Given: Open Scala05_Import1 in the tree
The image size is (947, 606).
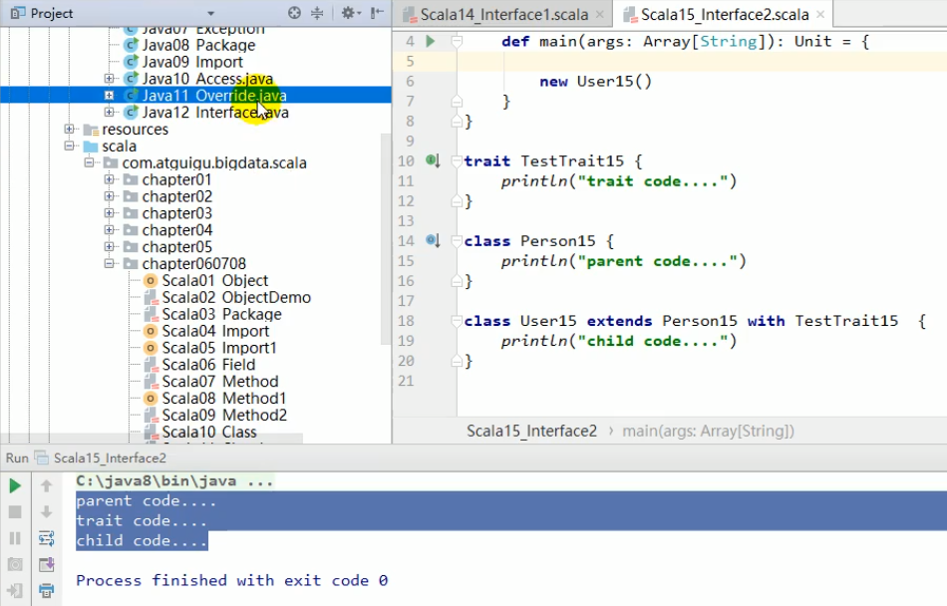Looking at the screenshot, I should point(218,348).
